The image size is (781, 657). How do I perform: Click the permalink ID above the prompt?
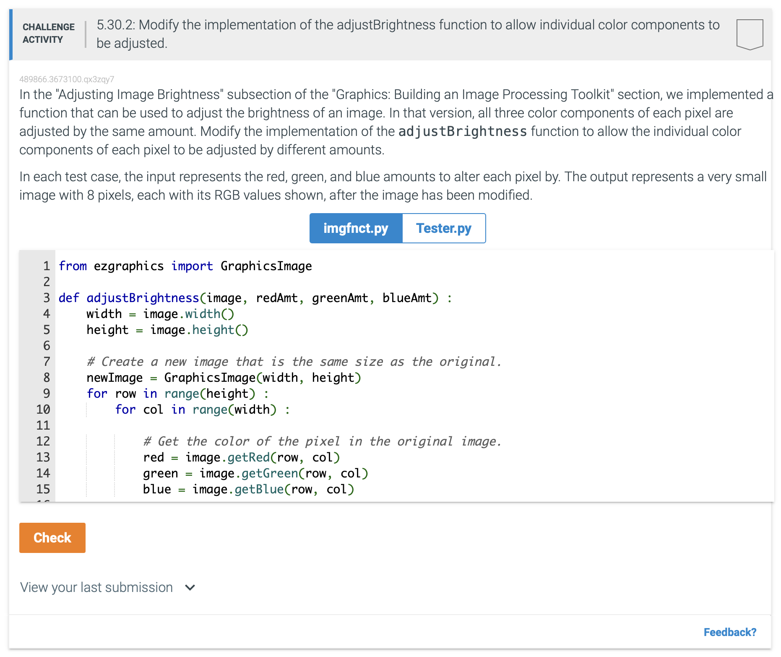[67, 79]
